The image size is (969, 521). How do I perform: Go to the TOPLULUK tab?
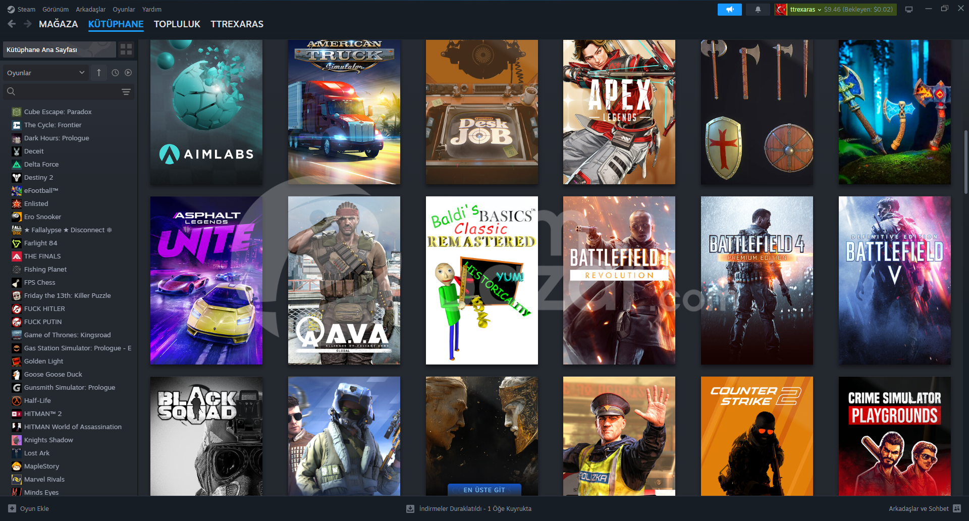coord(177,24)
